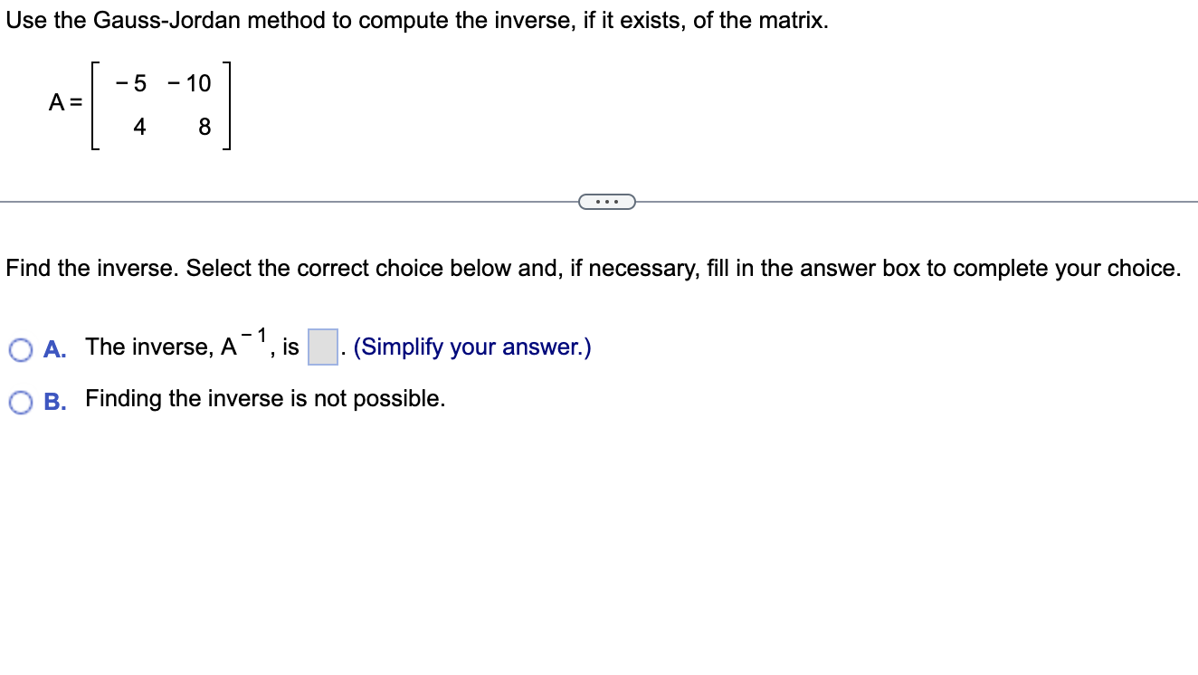Click the matrix entry showing 8
Image resolution: width=1198 pixels, height=675 pixels.
(203, 128)
